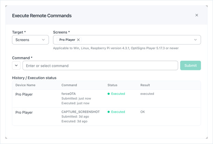Click Submitted: just now text
Viewport: 213px width, 144px height.
(x=76, y=98)
